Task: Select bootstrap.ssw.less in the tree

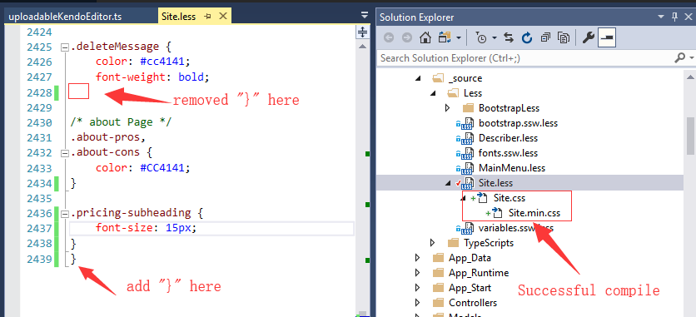Action: 518,123
